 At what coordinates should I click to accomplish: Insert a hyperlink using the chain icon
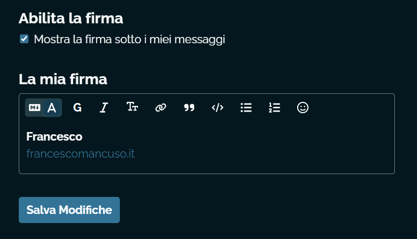161,108
